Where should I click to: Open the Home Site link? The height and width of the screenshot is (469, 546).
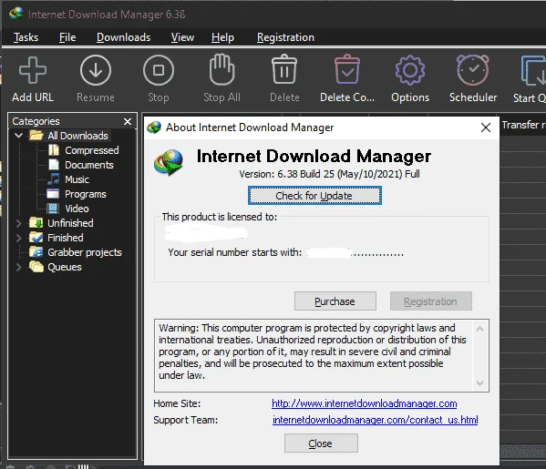coord(365,403)
